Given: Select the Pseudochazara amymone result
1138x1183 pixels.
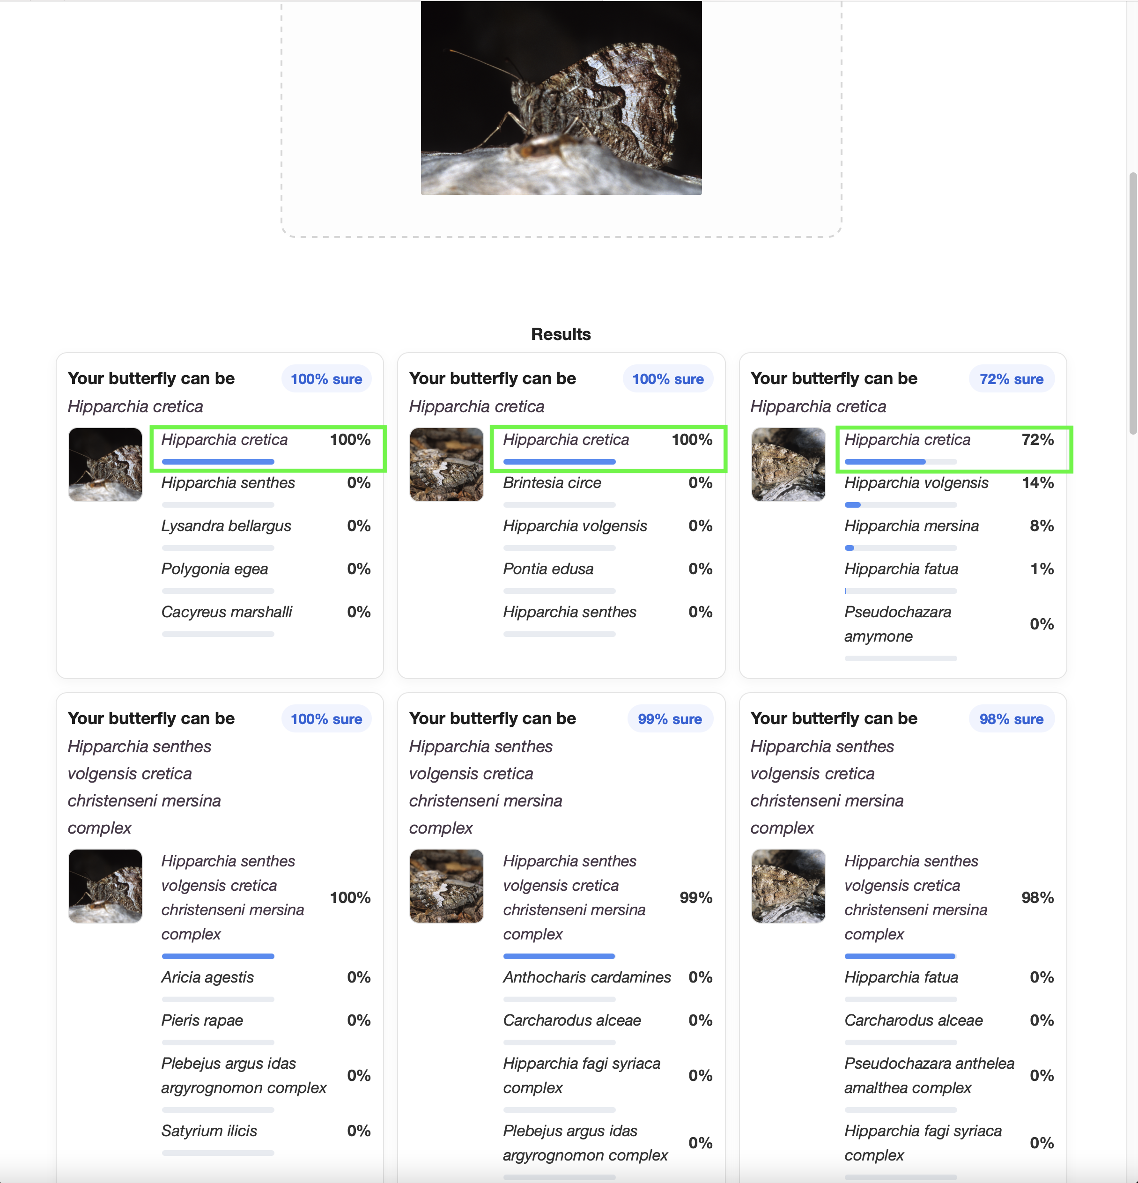Looking at the screenshot, I should [x=897, y=624].
